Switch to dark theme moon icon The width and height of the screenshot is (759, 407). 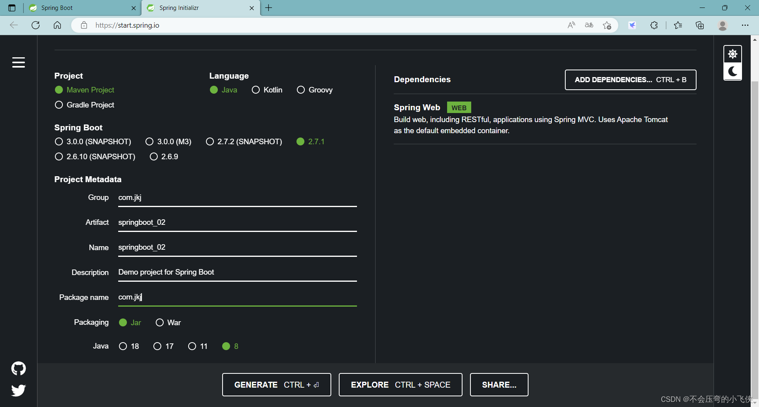pyautogui.click(x=733, y=72)
